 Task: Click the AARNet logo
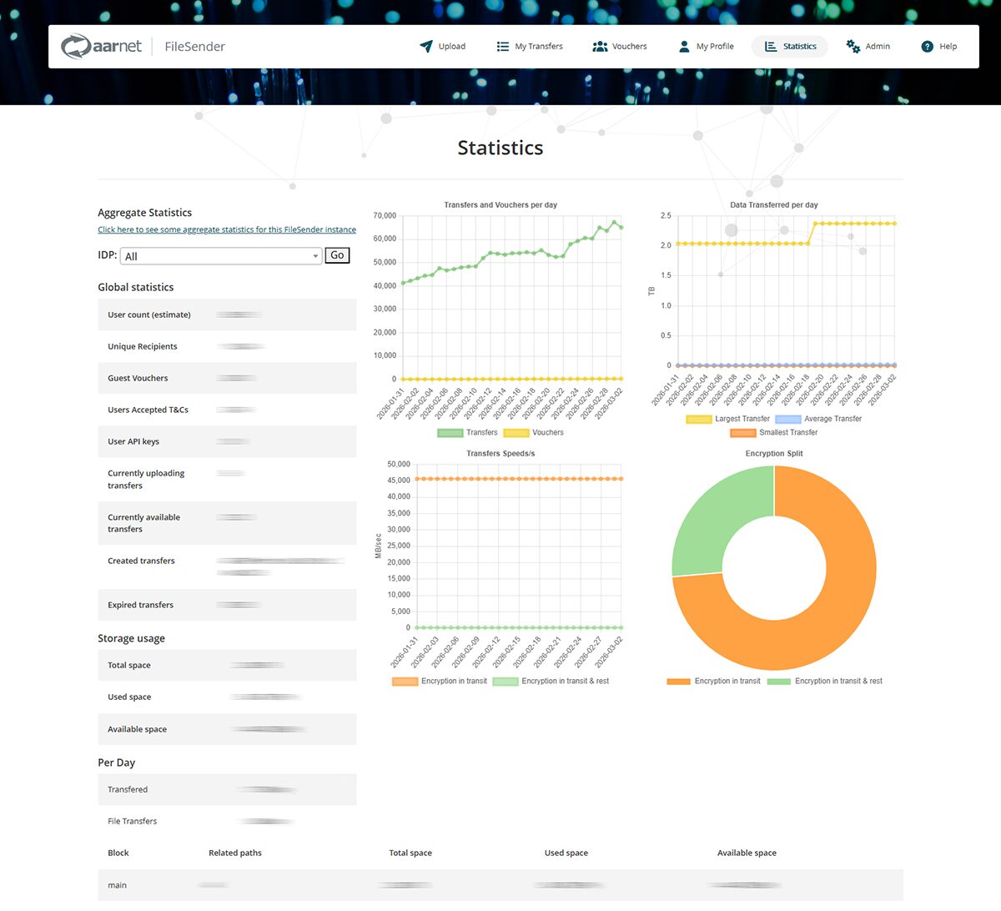tap(102, 47)
